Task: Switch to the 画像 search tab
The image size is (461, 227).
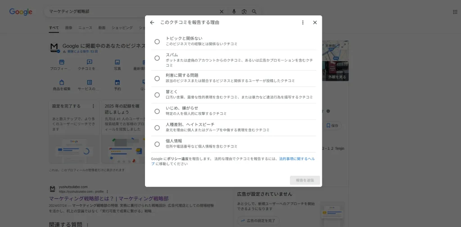Action: pos(68,28)
